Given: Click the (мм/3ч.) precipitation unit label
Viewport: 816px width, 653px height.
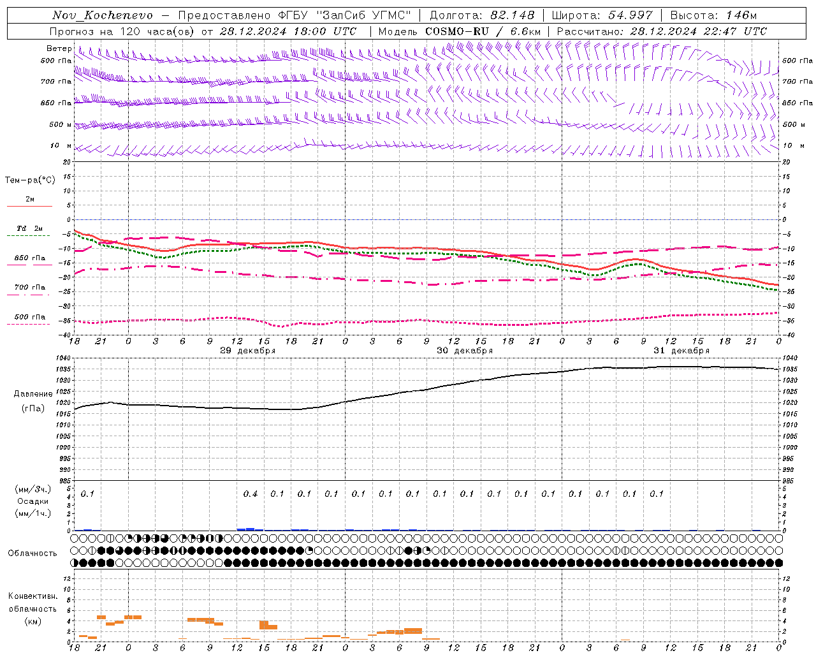Looking at the screenshot, I should pyautogui.click(x=33, y=490).
